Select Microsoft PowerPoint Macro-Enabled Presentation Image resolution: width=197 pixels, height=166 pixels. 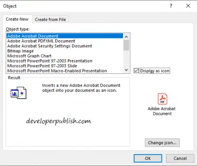65,71
